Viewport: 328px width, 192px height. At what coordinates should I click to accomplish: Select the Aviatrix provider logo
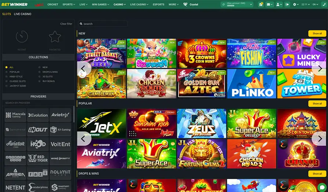[x=60, y=115]
